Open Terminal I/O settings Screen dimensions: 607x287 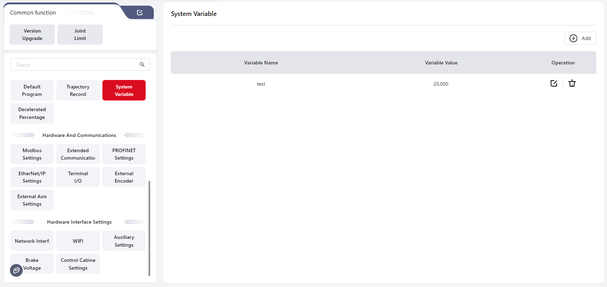click(x=78, y=177)
